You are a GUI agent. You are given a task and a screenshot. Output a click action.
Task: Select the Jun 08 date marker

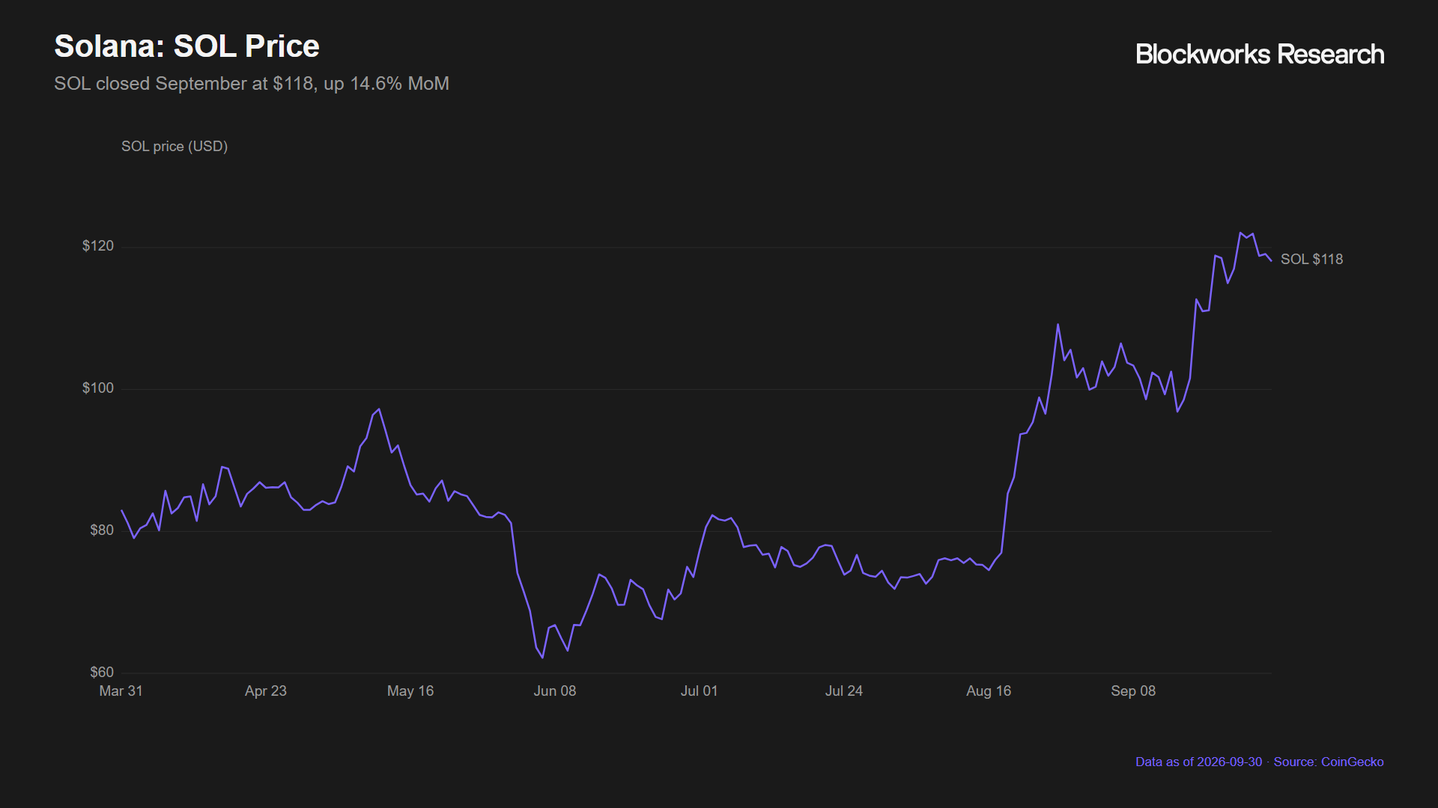pos(555,691)
